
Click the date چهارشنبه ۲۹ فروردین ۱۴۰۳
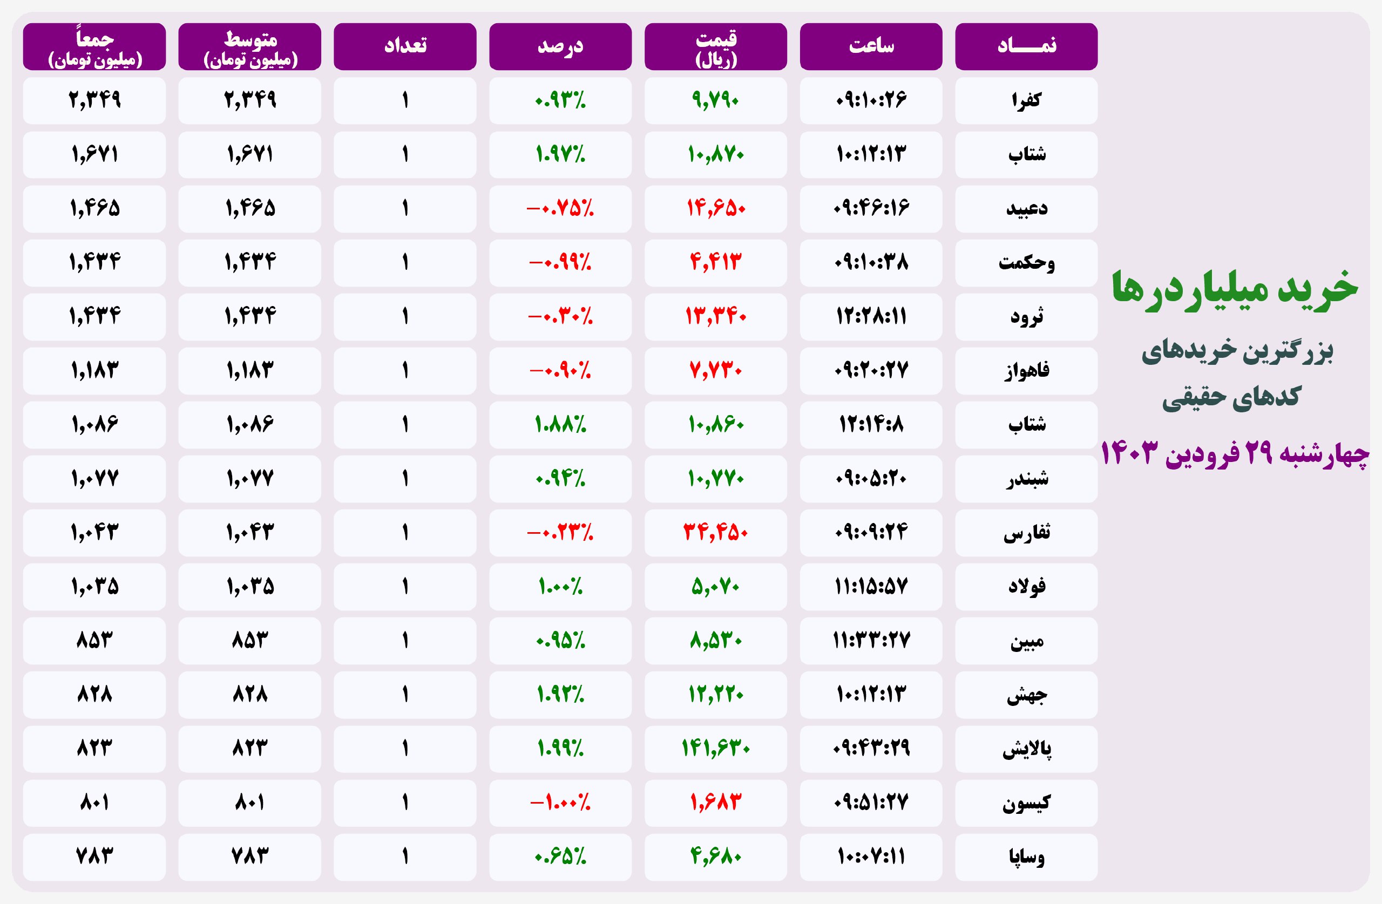point(1235,453)
